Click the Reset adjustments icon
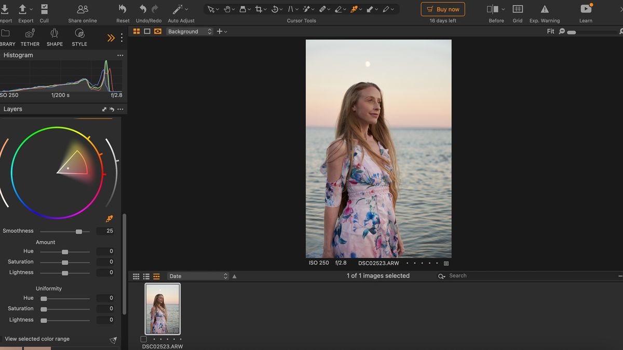623x350 pixels. (x=122, y=9)
